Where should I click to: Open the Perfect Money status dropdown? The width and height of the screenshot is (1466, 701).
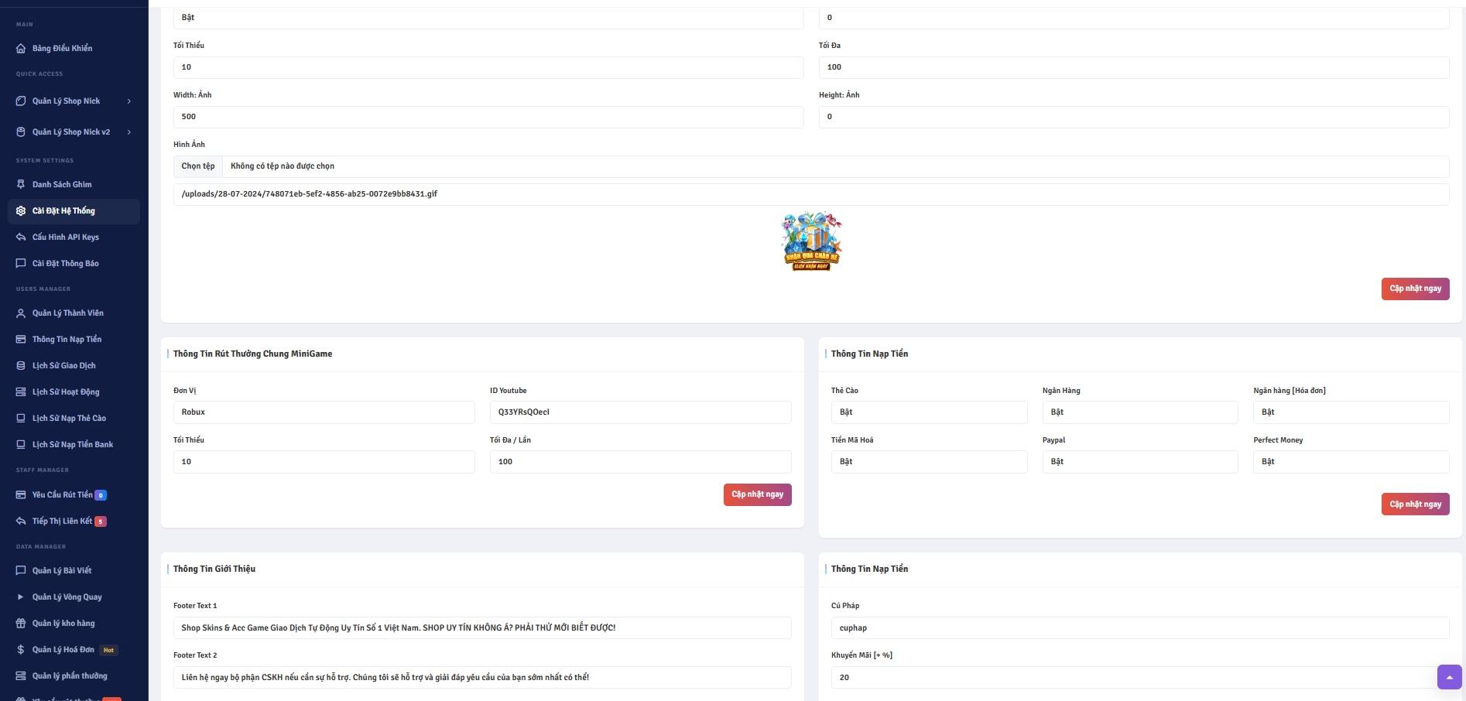click(1351, 462)
